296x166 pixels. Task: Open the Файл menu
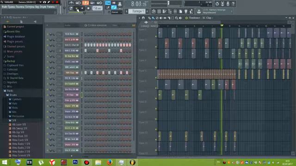pyautogui.click(x=4, y=7)
